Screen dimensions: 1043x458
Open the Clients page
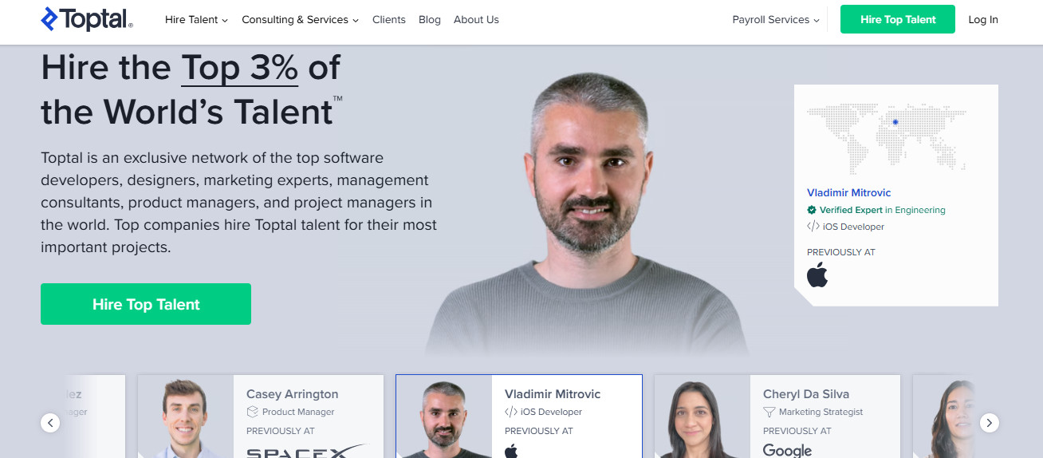pyautogui.click(x=389, y=20)
